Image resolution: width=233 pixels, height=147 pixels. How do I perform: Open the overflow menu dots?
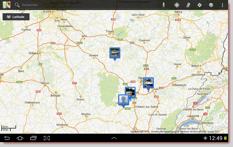click(222, 5)
